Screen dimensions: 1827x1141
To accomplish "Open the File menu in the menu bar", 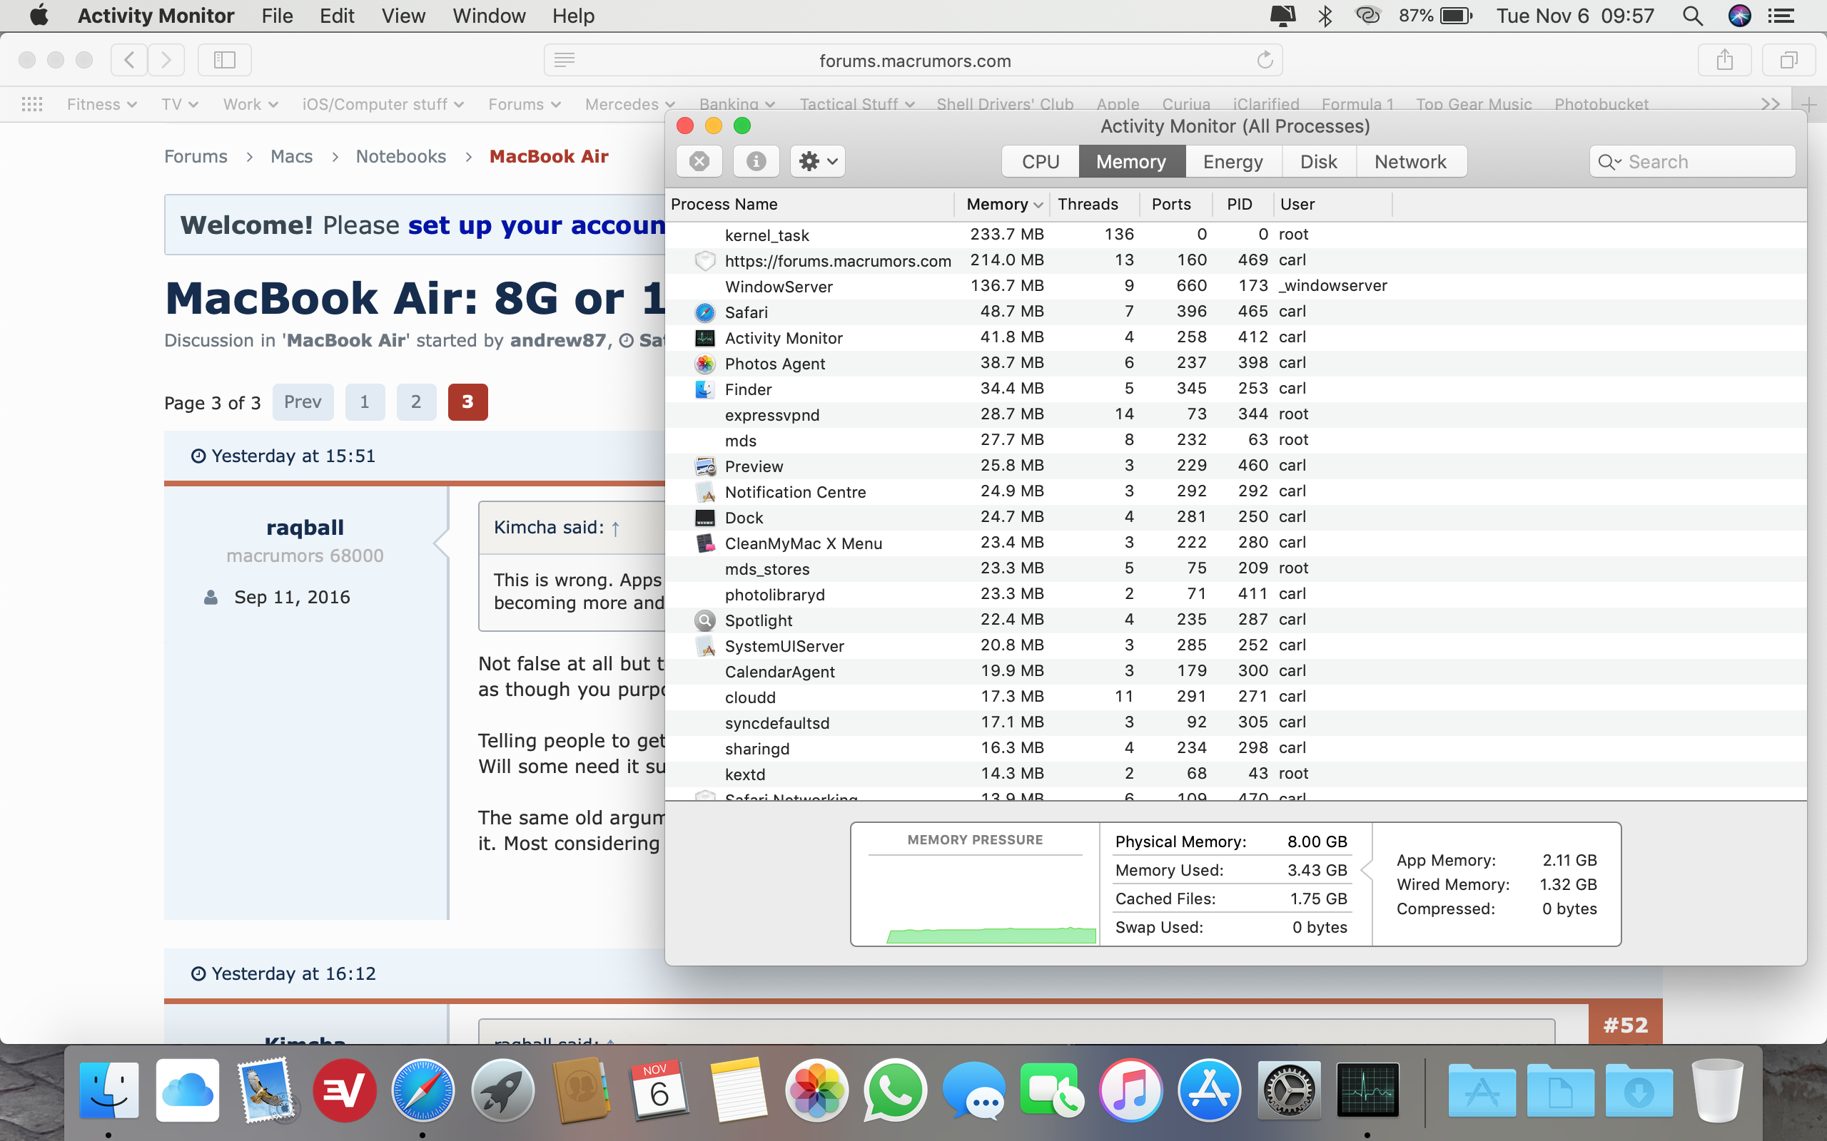I will [277, 16].
